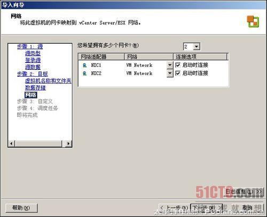Go to 登录源 wizard page
The image size is (267, 217).
[33, 60]
